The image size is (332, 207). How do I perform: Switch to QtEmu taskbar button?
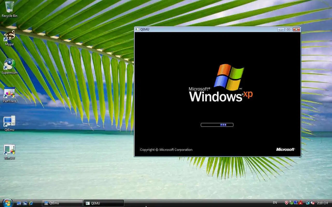point(62,203)
